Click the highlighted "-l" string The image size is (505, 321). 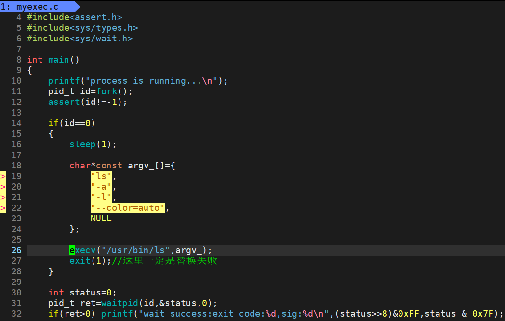click(x=101, y=197)
